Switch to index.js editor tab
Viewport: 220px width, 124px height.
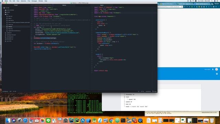[64, 5]
